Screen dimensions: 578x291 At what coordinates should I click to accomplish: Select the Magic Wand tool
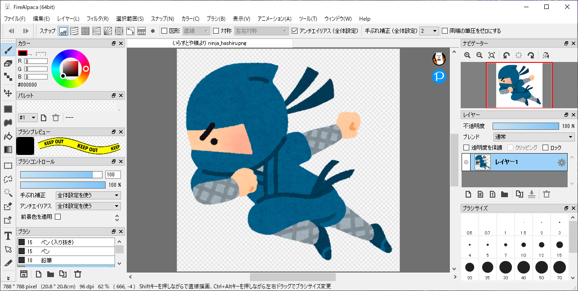tap(8, 193)
